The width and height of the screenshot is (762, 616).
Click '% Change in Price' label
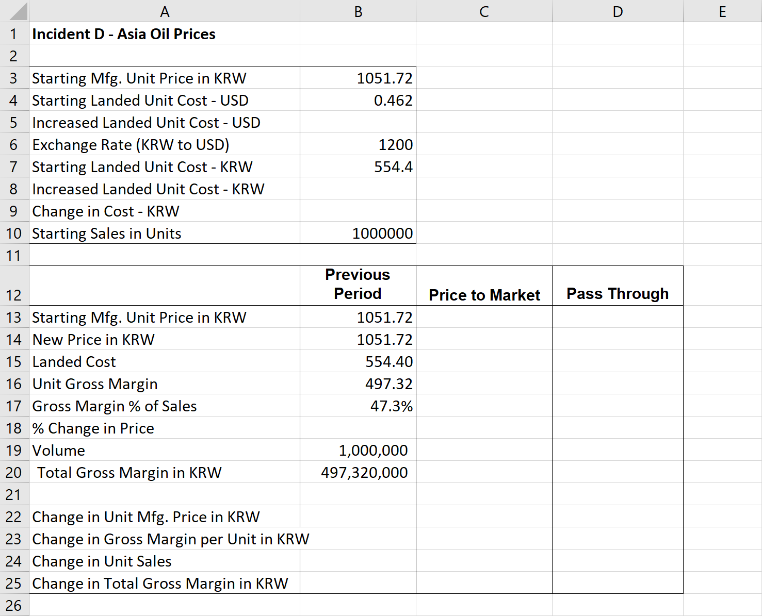pos(93,428)
